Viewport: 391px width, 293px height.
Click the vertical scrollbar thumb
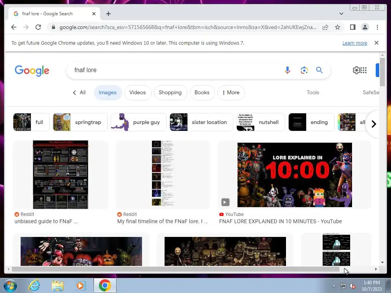[x=382, y=72]
